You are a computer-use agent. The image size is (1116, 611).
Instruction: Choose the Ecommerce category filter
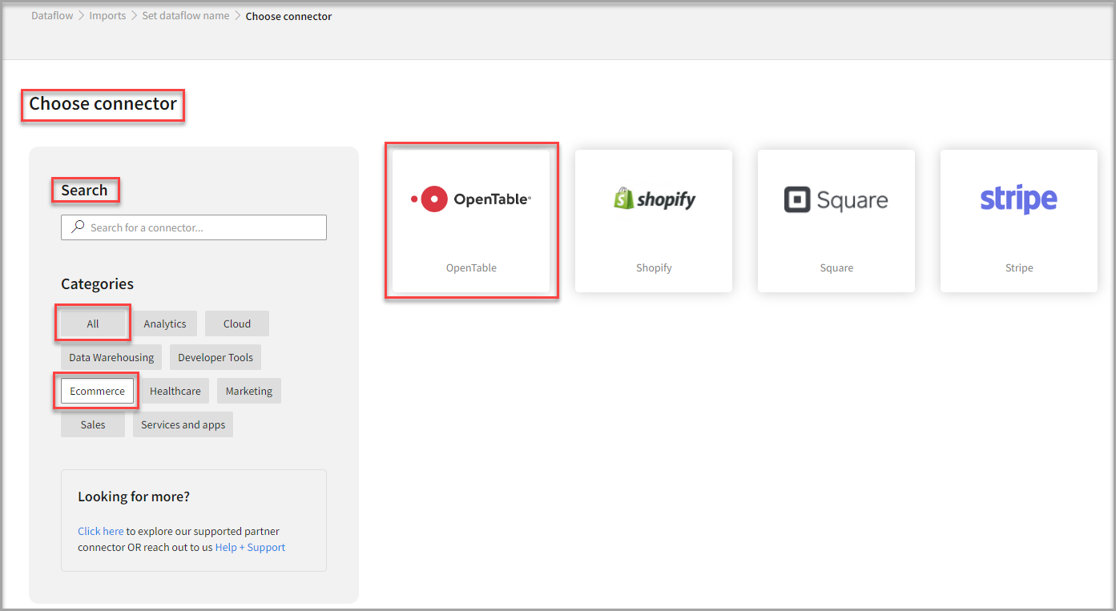[x=97, y=391]
